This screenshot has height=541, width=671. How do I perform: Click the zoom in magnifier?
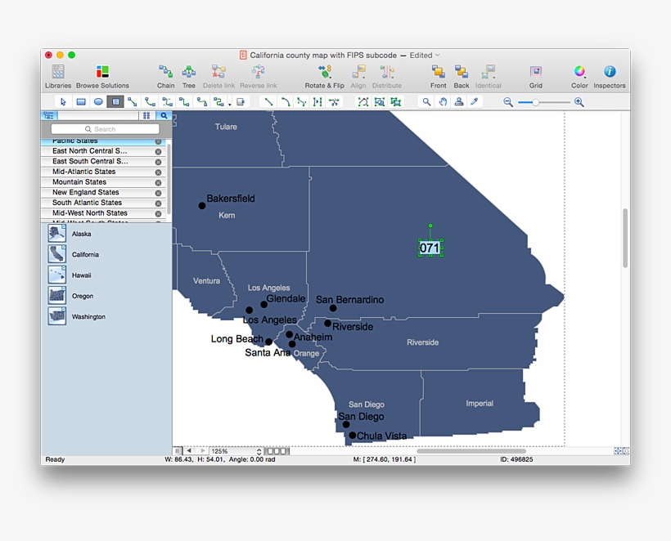(579, 102)
